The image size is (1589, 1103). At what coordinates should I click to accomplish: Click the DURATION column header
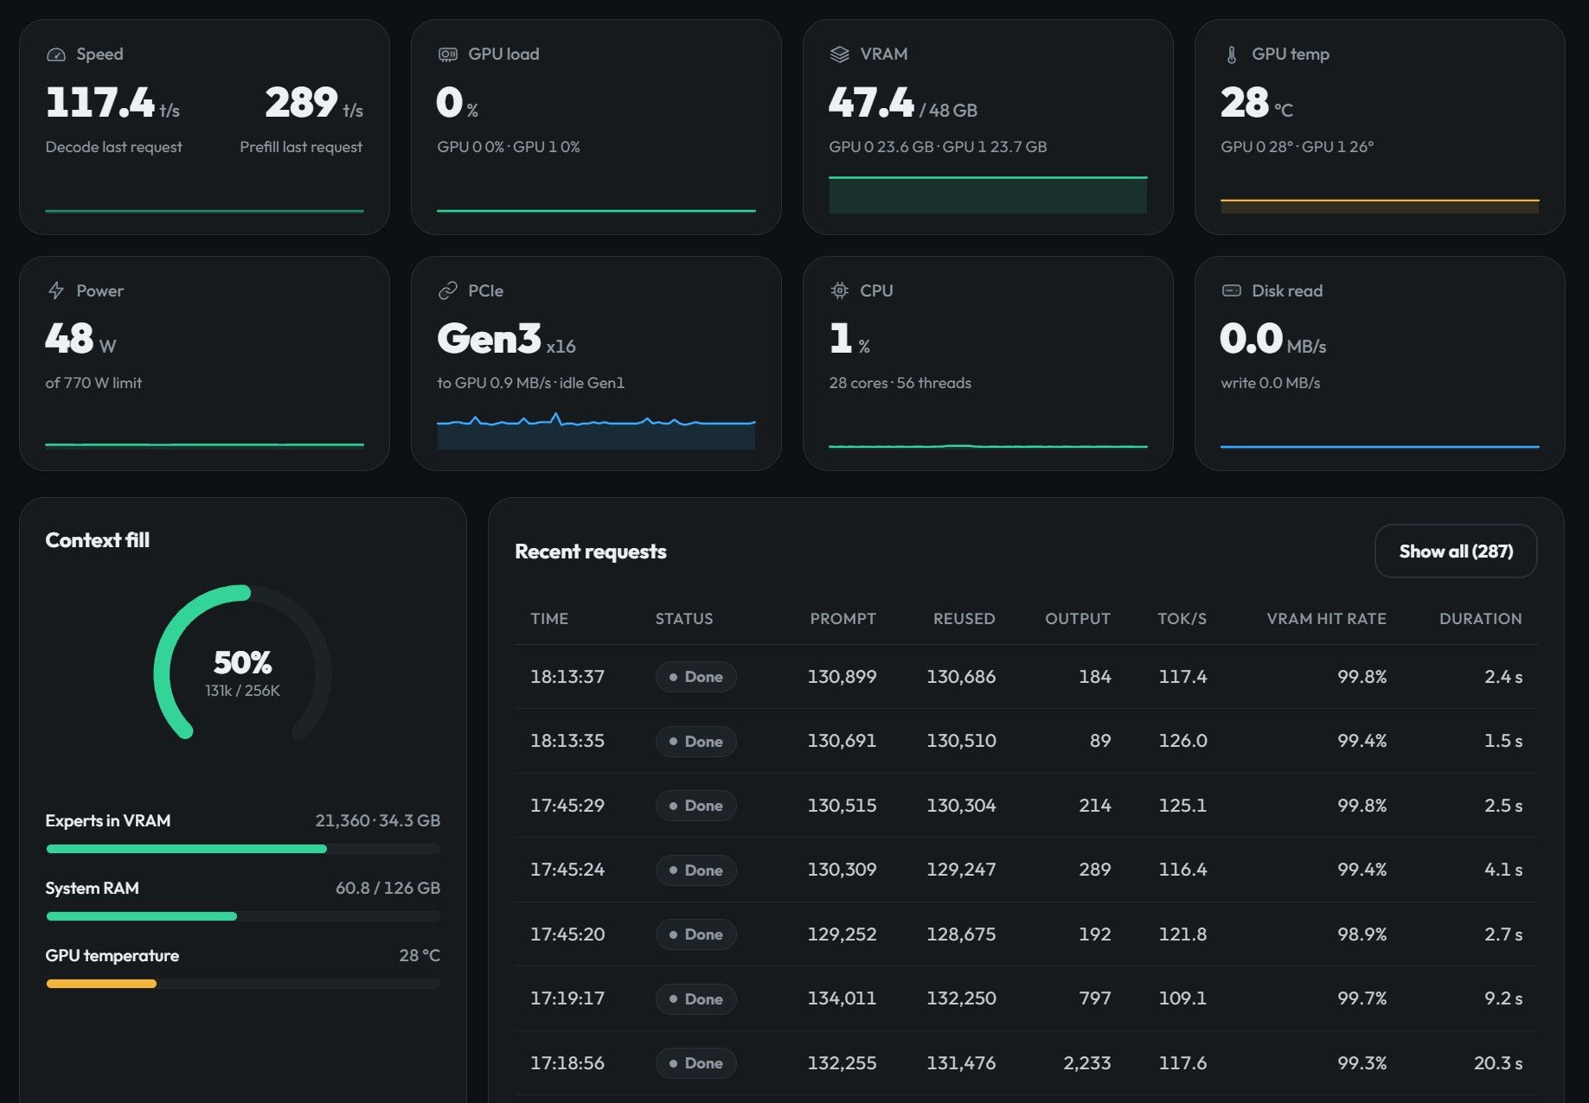(x=1480, y=619)
